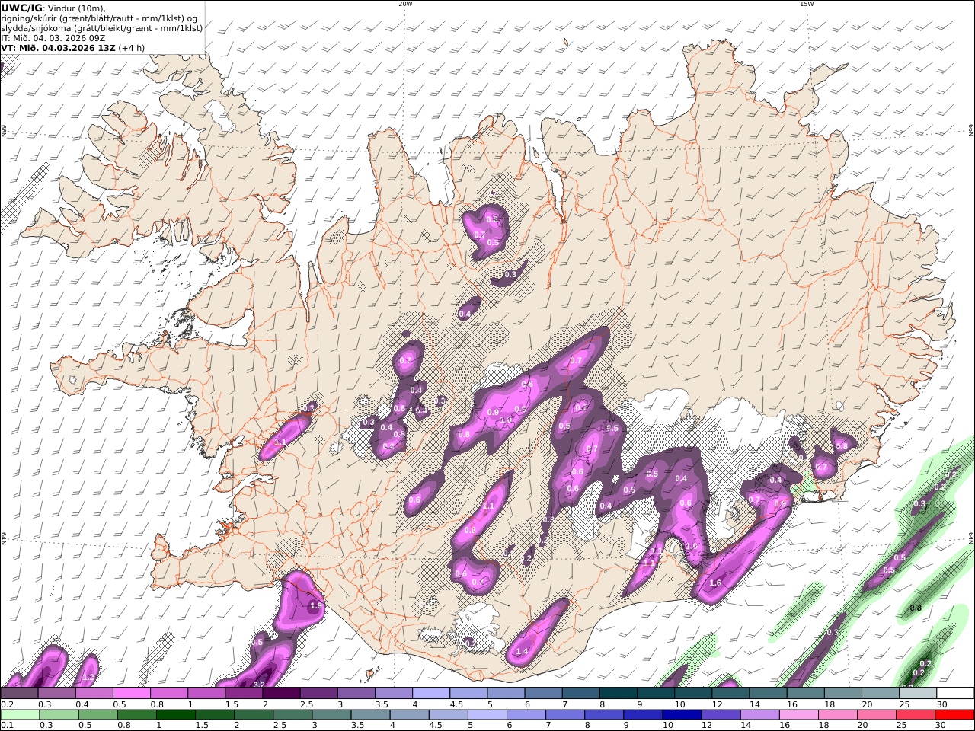This screenshot has height=731, width=975.
Task: Click the dark blue swatch between 10 and 12, lower legend
Action: tap(682, 715)
